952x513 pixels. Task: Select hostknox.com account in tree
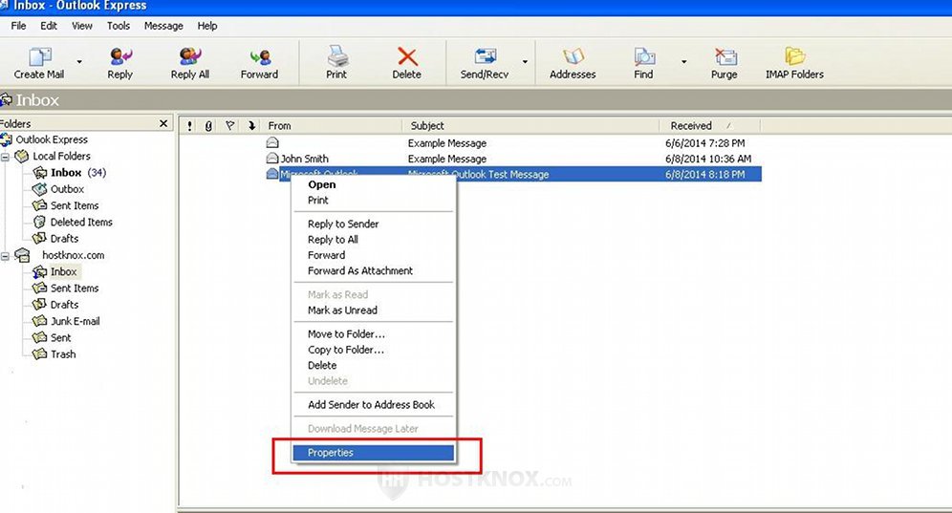coord(73,256)
